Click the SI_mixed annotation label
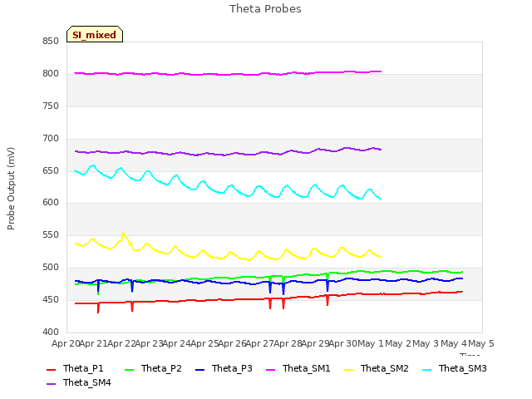This screenshot has width=532, height=399. click(x=94, y=34)
